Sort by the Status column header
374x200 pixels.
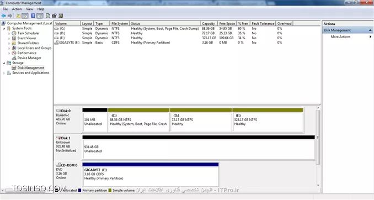click(x=165, y=23)
